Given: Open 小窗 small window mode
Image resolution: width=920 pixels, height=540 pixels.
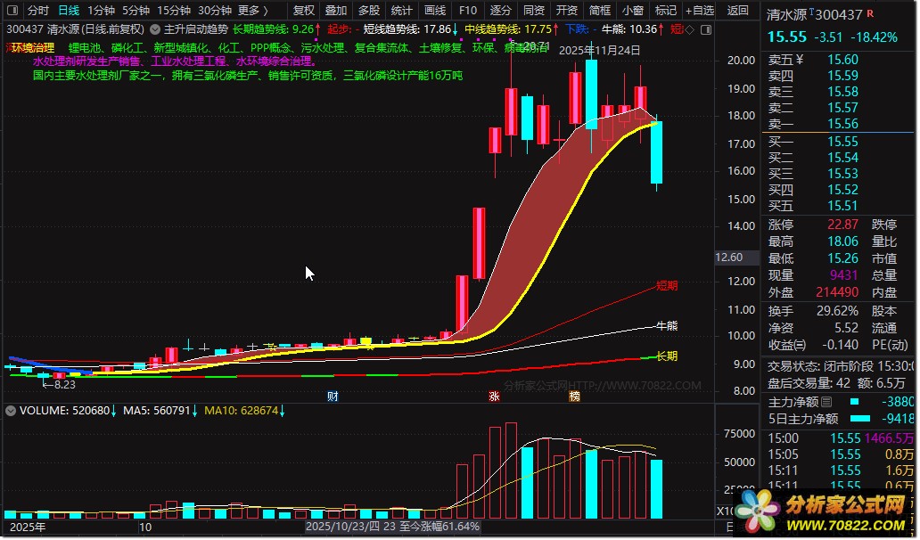Looking at the screenshot, I should (633, 11).
